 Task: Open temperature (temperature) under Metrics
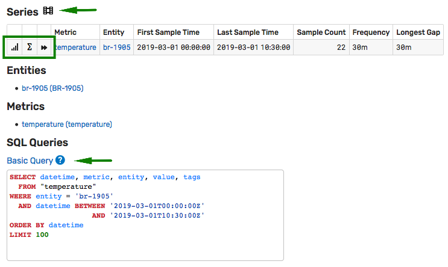point(67,124)
